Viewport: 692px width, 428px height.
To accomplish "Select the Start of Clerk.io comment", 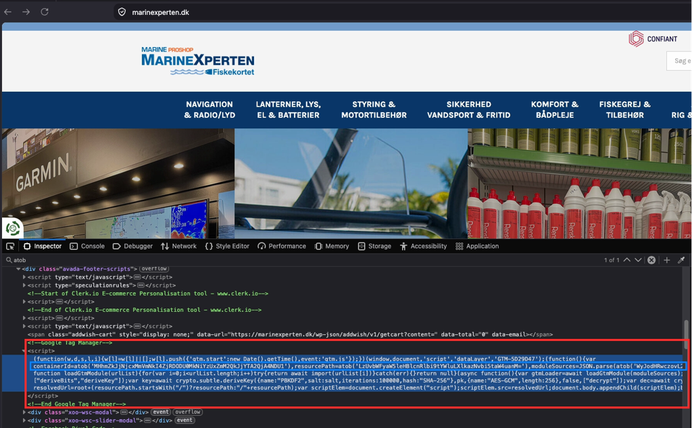I will click(148, 294).
